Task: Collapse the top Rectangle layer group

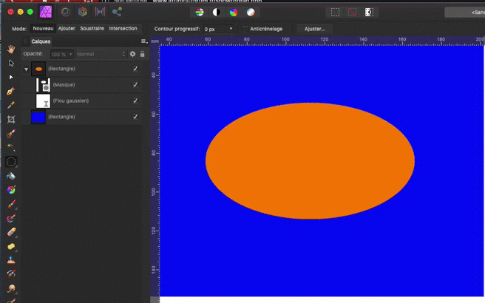Action: [27, 69]
